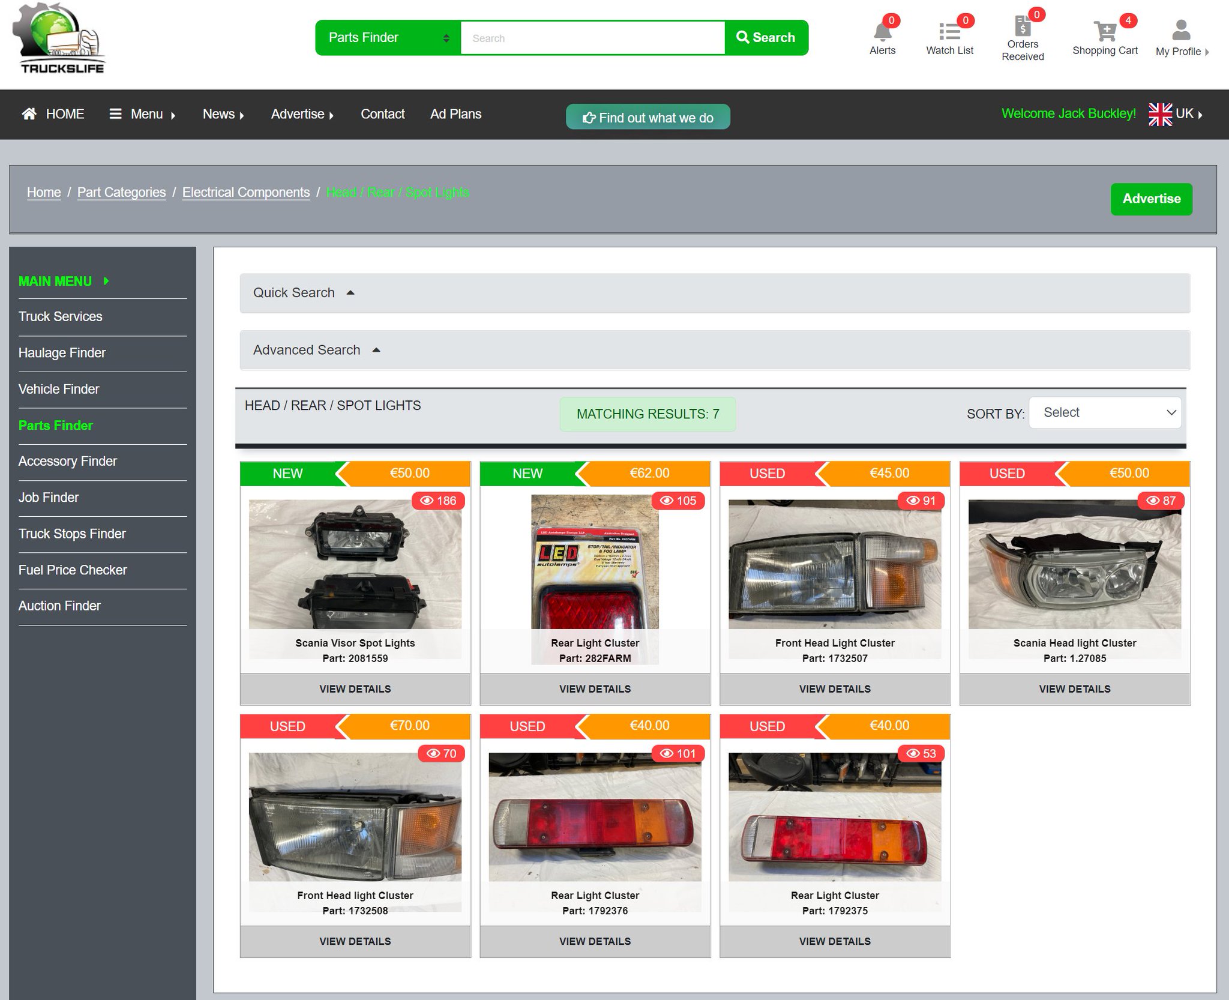This screenshot has width=1229, height=1000.
Task: Open the Front Head Light Cluster 1732507 photo
Action: tap(835, 564)
